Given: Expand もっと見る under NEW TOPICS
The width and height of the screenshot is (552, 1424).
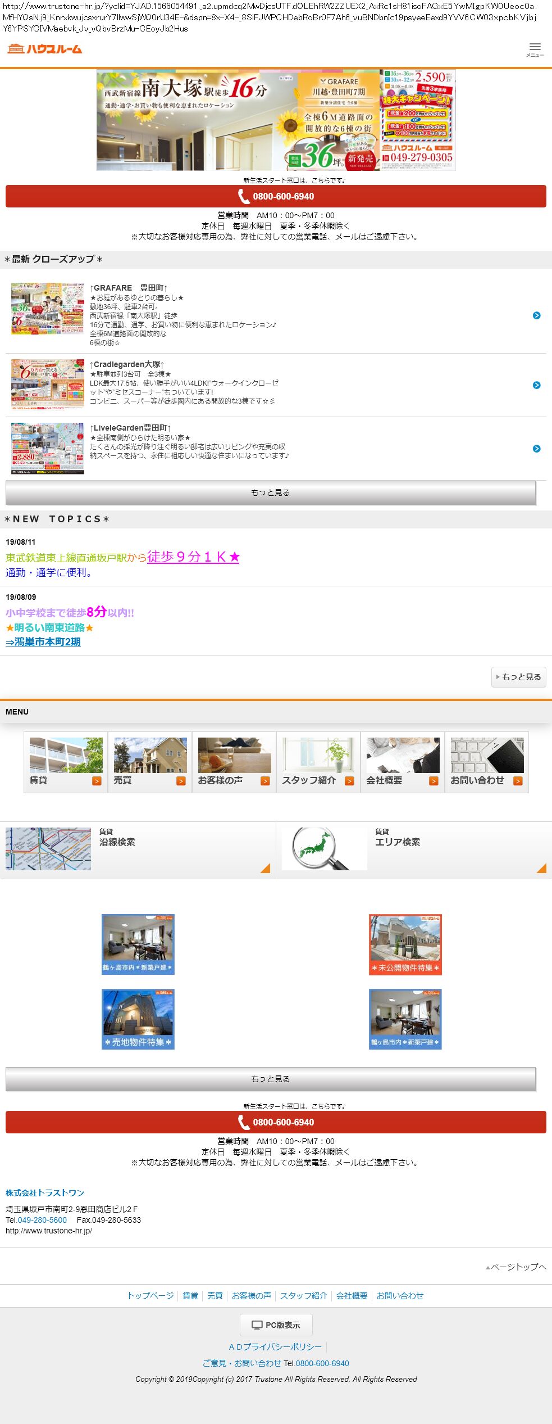Looking at the screenshot, I should pyautogui.click(x=518, y=677).
